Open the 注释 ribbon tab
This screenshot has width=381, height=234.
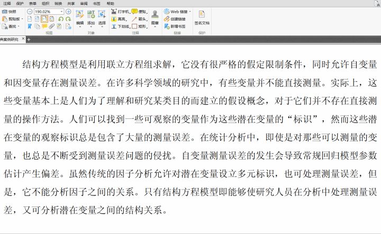pyautogui.click(x=7, y=3)
